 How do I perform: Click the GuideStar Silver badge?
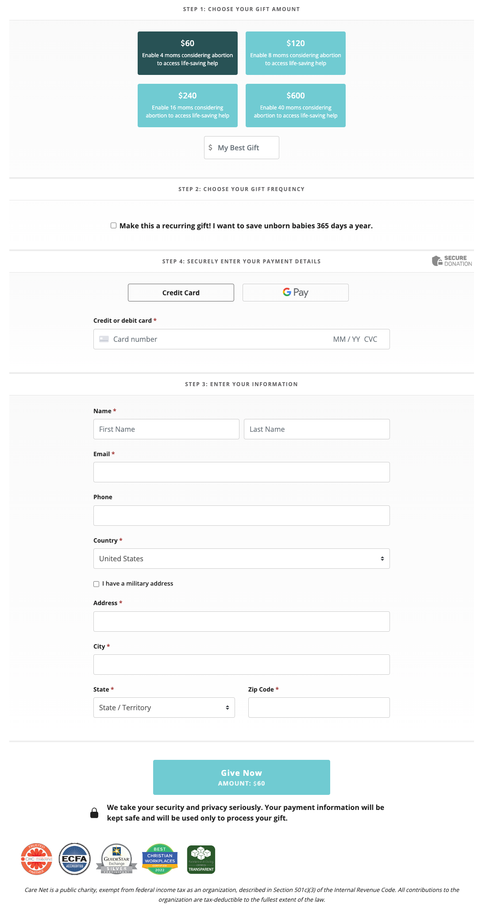tap(116, 859)
